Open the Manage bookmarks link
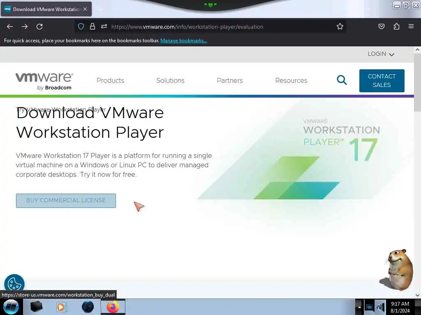This screenshot has width=421, height=315. coord(184,41)
